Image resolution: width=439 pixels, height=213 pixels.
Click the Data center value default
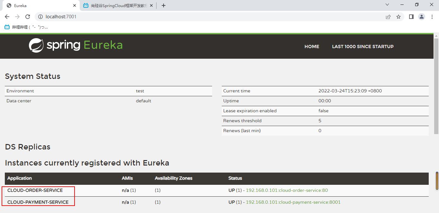pyautogui.click(x=143, y=101)
